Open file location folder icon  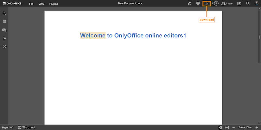[239, 4]
